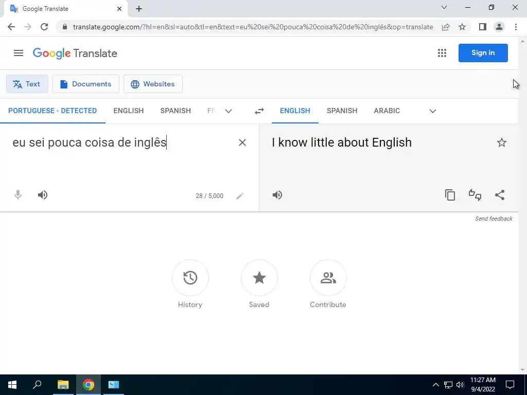The width and height of the screenshot is (527, 395).
Task: Select the Text translation mode
Action: (x=27, y=84)
